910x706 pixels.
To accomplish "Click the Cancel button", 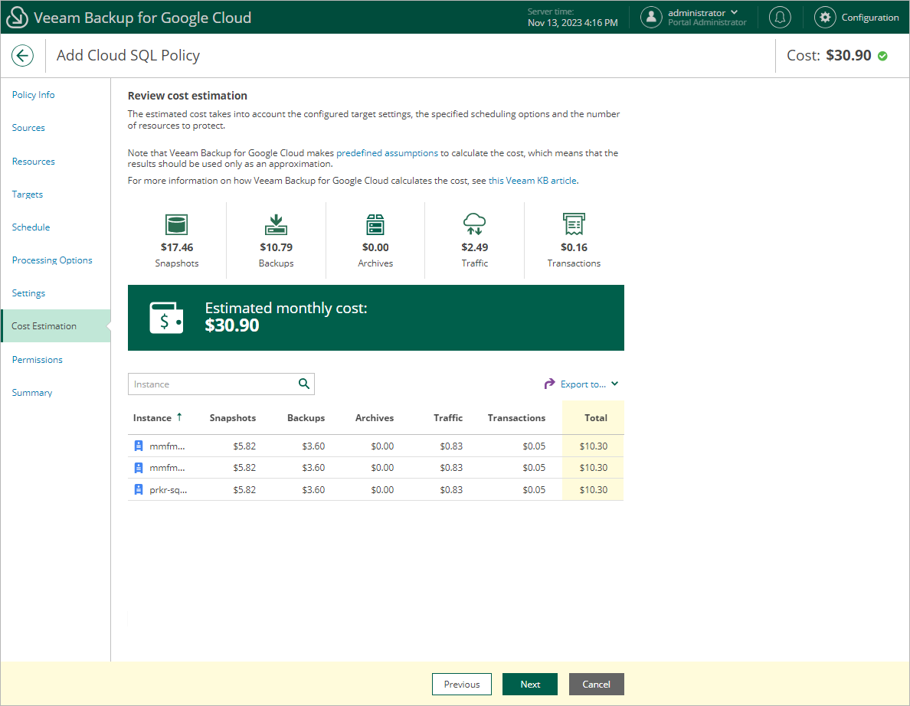I will point(596,684).
